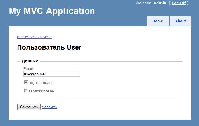Image resolution: width=199 pixels, height=126 pixels.
Task: Click the Удалить link
Action: [x=49, y=107]
